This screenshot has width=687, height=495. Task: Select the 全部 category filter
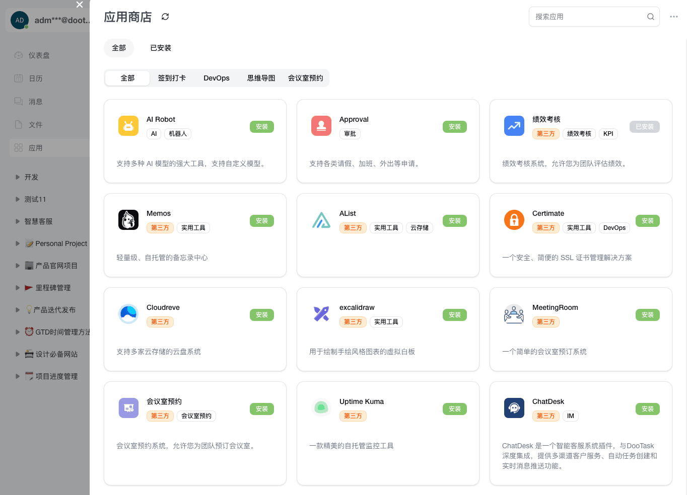(127, 78)
